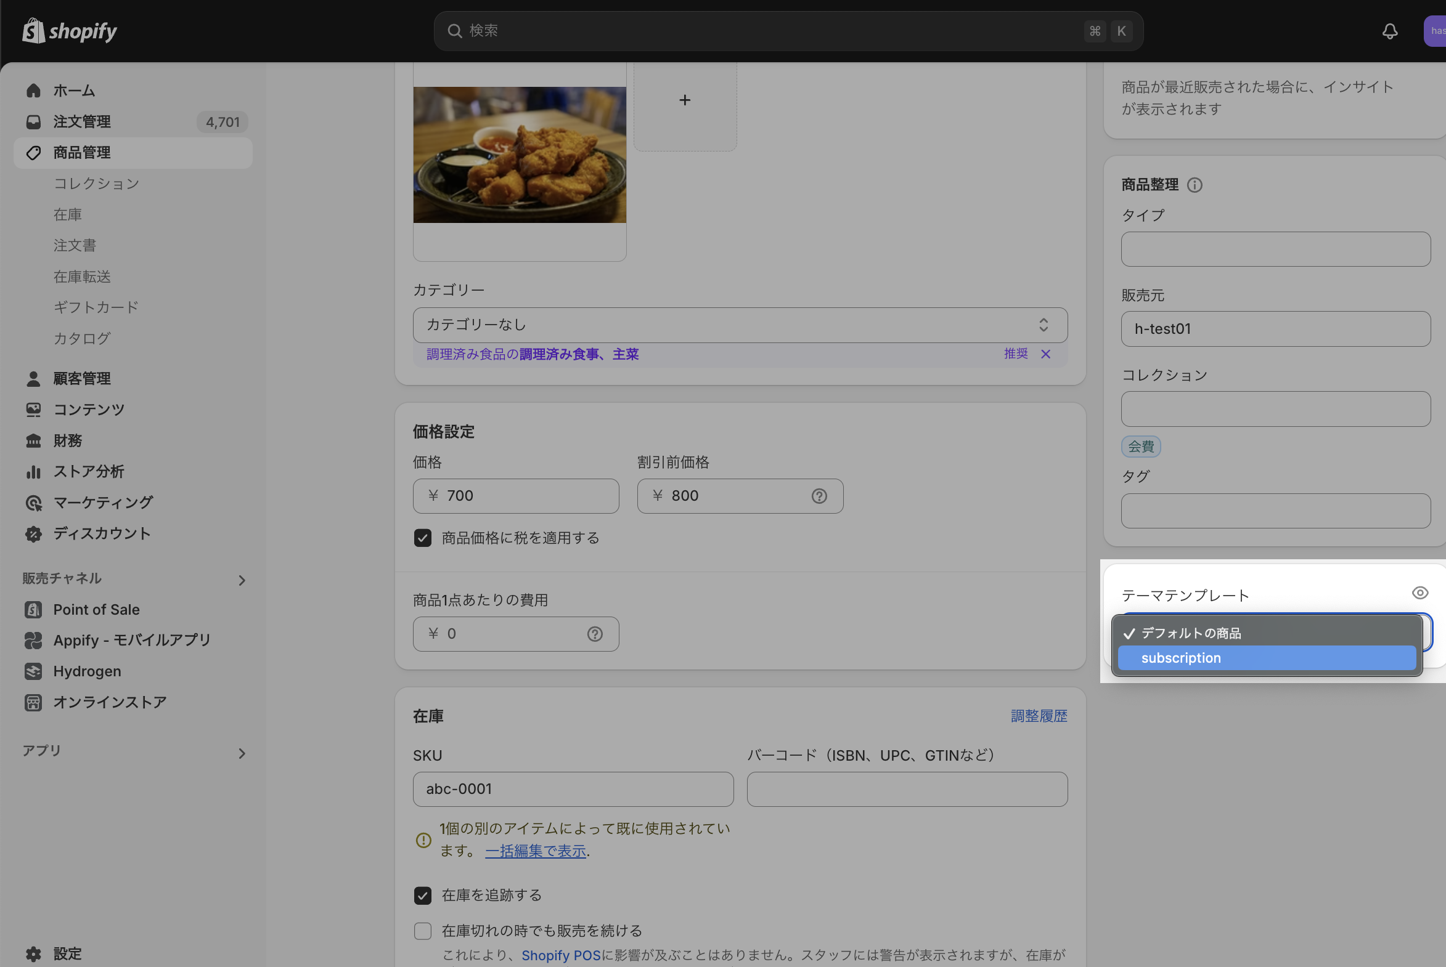Preview theme template with eye icon
The height and width of the screenshot is (967, 1446).
[1419, 593]
